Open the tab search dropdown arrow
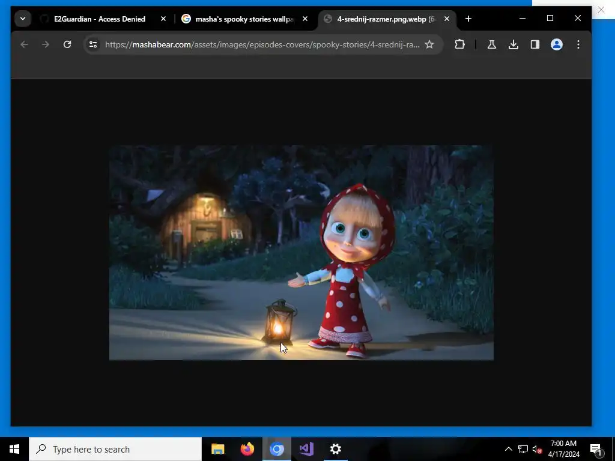The height and width of the screenshot is (461, 615). (23, 19)
